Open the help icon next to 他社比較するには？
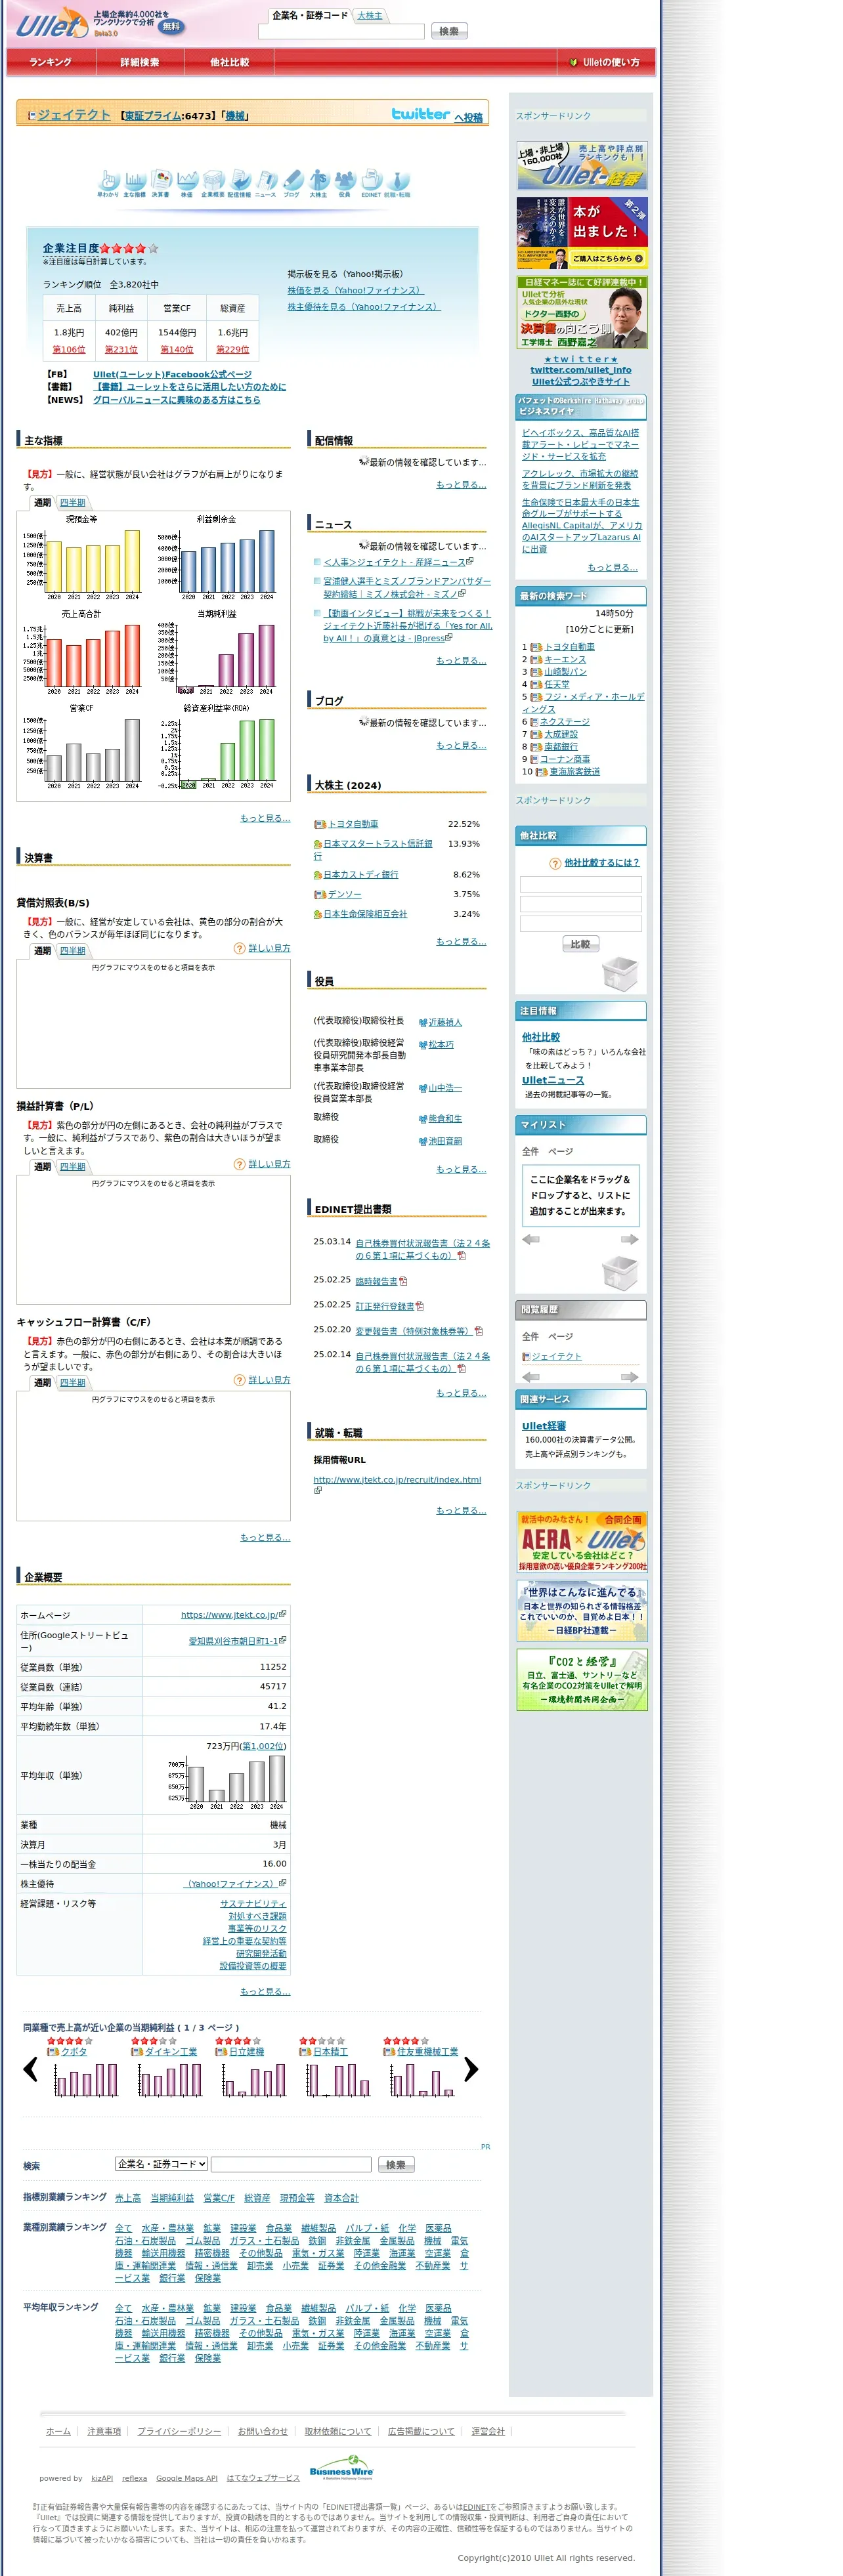The image size is (843, 2576). 555,863
